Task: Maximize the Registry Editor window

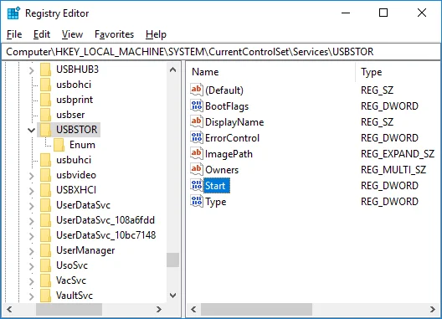Action: coord(383,13)
